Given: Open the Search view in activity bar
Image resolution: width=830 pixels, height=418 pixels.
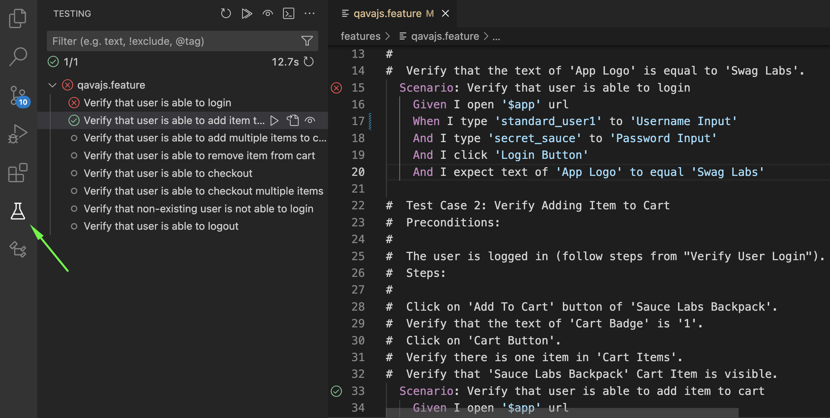Looking at the screenshot, I should pyautogui.click(x=18, y=57).
